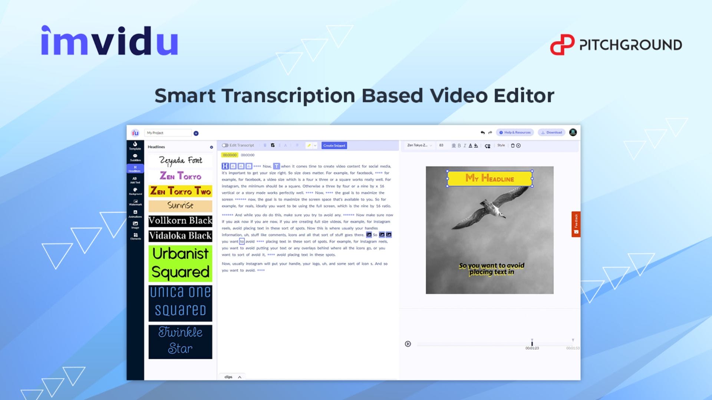
Task: Click the Download button
Action: tap(552, 133)
